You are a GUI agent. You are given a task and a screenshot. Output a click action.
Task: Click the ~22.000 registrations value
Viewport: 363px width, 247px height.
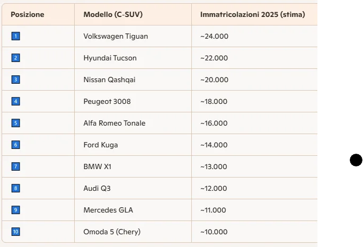coord(214,58)
